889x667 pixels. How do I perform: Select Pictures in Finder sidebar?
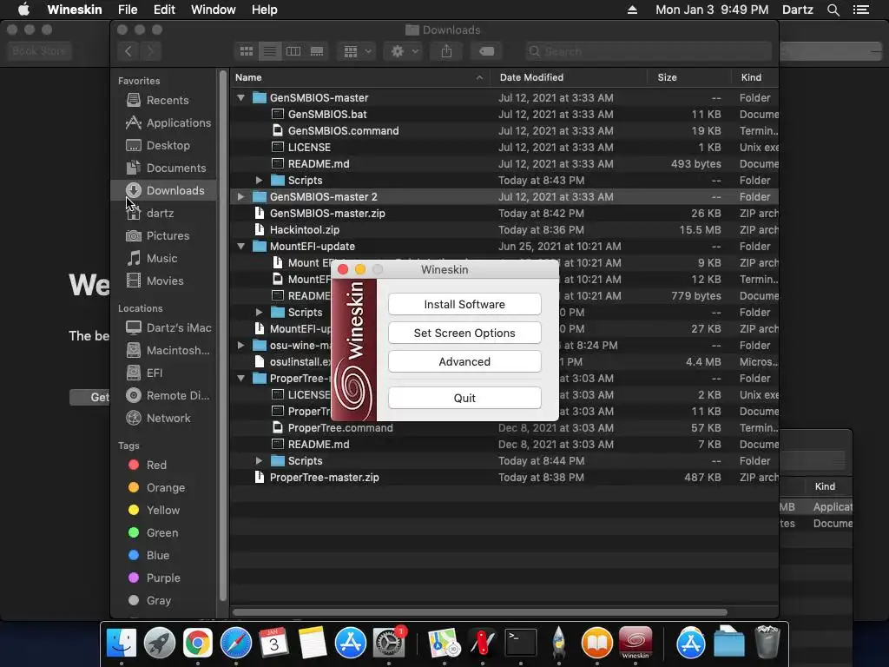[163, 235]
